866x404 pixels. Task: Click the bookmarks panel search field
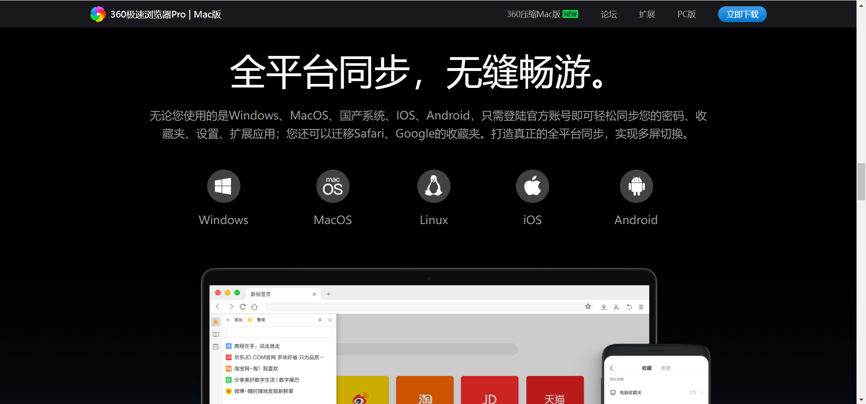pyautogui.click(x=279, y=332)
